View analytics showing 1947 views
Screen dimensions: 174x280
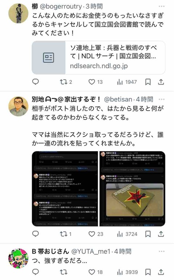tap(127, 82)
